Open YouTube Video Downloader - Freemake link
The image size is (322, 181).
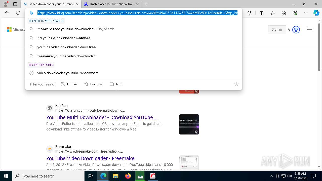[x=90, y=158]
